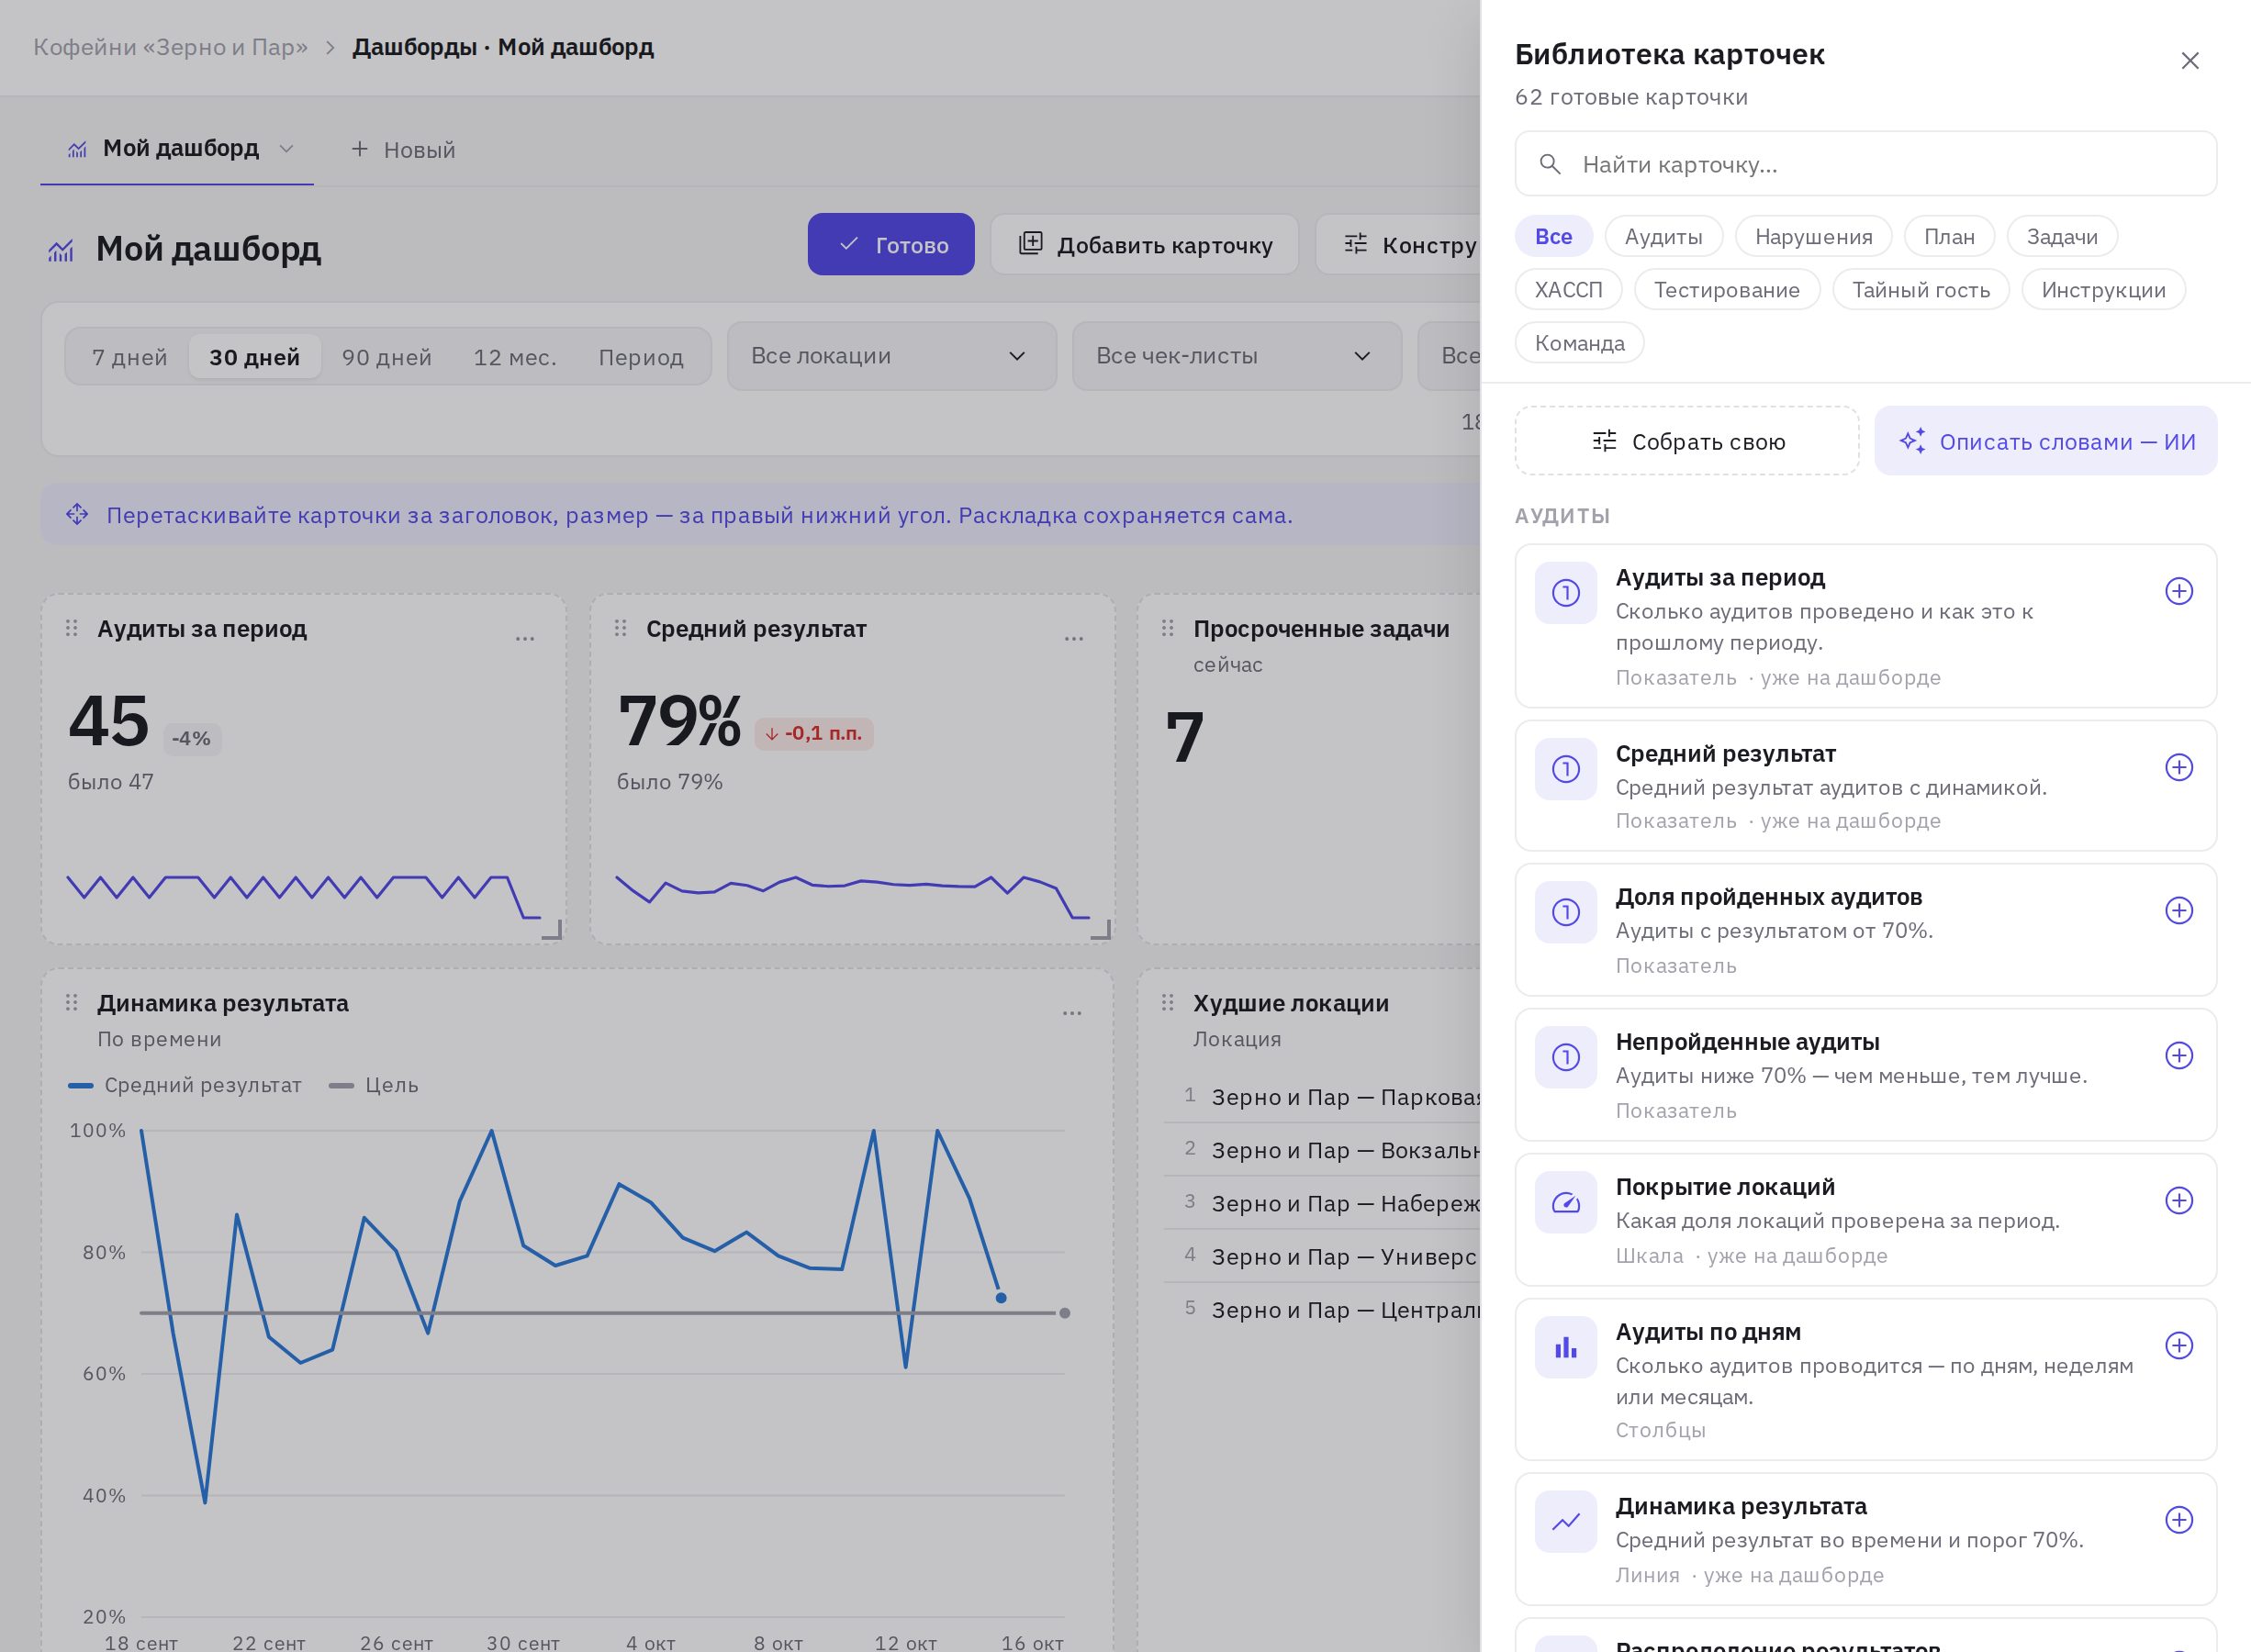Viewport: 2251px width, 1652px height.
Task: Filter library by "Тестирование" chip
Action: pyautogui.click(x=1727, y=290)
